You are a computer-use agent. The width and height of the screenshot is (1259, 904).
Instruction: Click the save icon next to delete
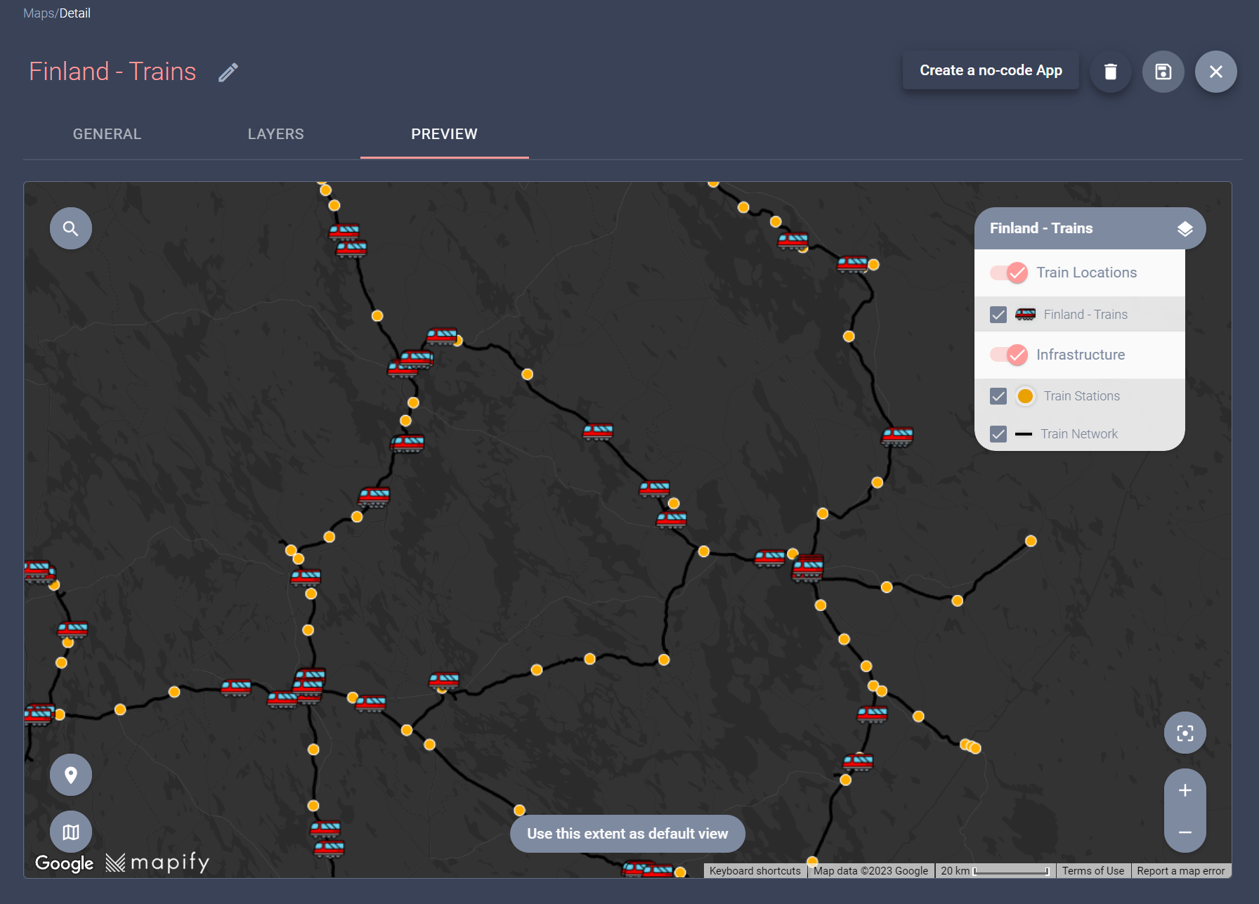click(x=1163, y=71)
